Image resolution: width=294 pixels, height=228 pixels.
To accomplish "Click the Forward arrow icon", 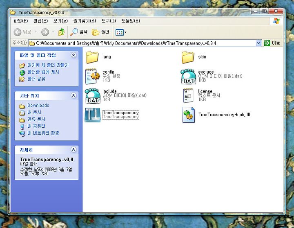I will coord(45,32).
